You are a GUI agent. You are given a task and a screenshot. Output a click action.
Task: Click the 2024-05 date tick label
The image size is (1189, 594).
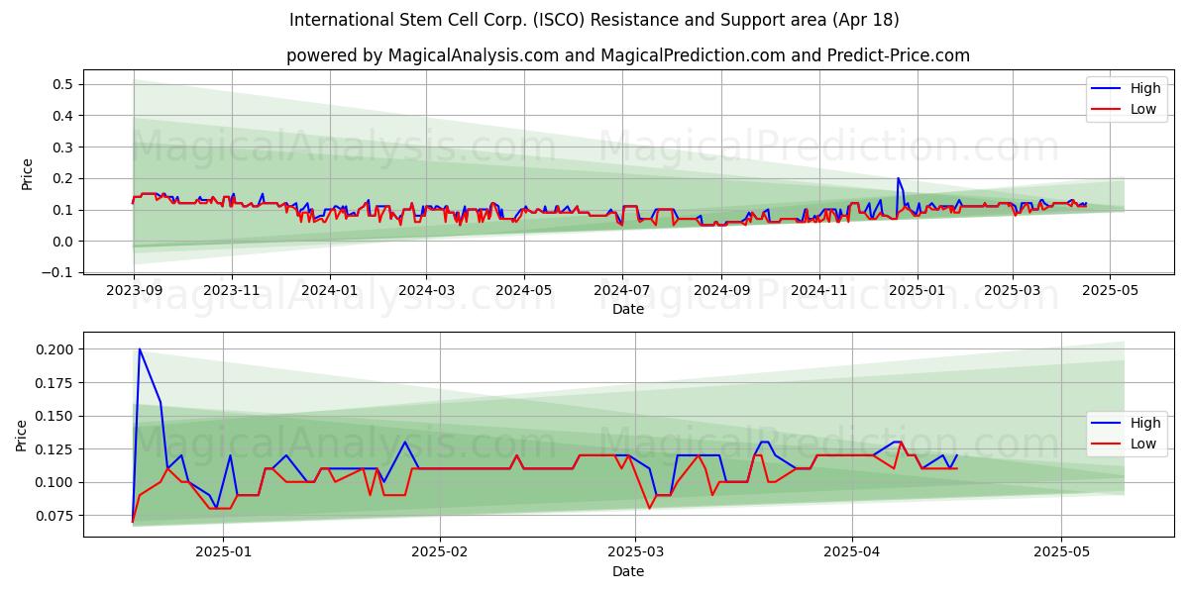tap(524, 291)
